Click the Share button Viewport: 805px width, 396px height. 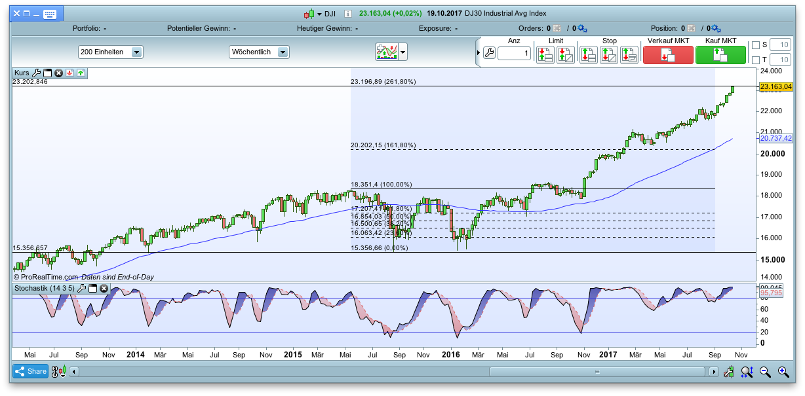point(30,371)
